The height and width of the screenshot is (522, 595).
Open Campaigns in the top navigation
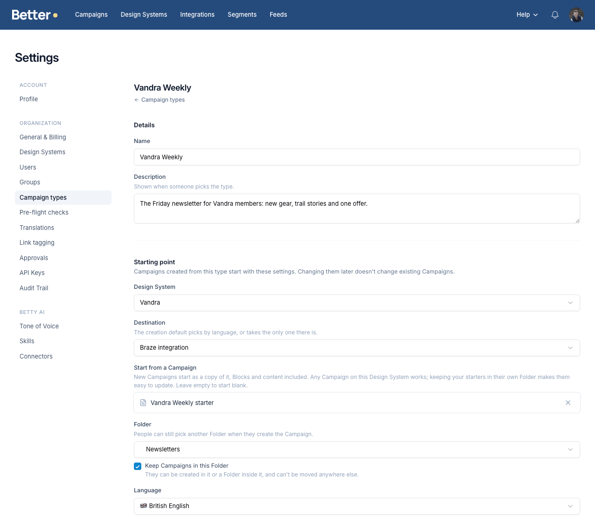point(92,15)
